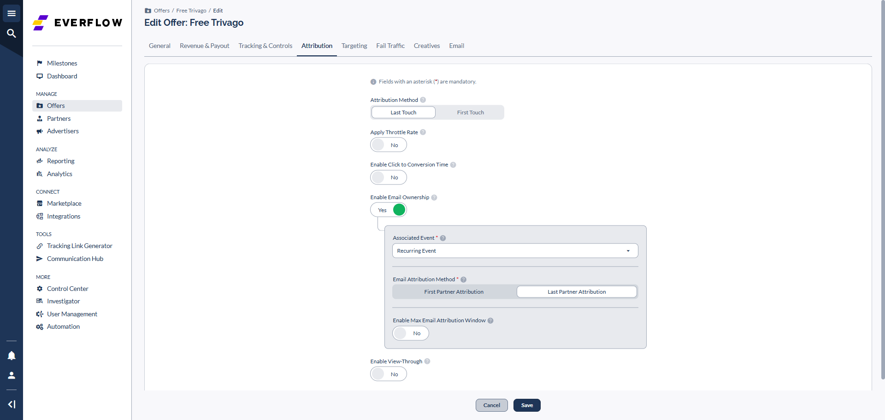Click the Milestones flag icon
885x420 pixels.
40,63
